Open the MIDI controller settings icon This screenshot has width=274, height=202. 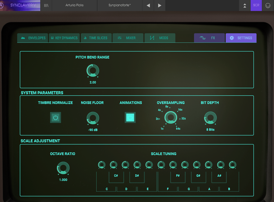268,5
